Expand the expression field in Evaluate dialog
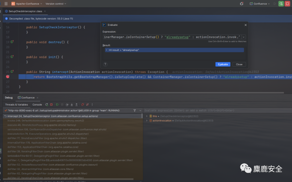Screen dimensions: 292x182 pos(238,37)
